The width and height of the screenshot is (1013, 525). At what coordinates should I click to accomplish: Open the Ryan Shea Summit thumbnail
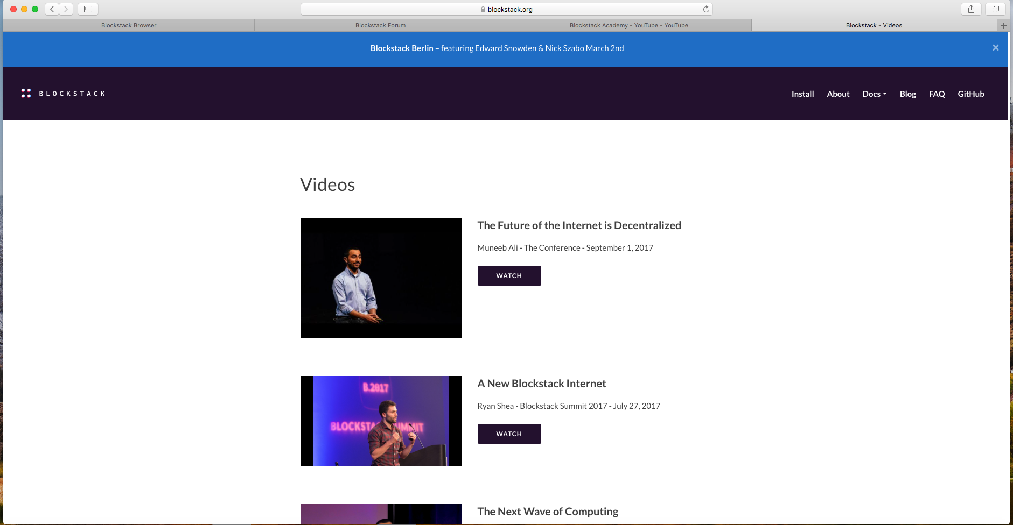click(381, 421)
